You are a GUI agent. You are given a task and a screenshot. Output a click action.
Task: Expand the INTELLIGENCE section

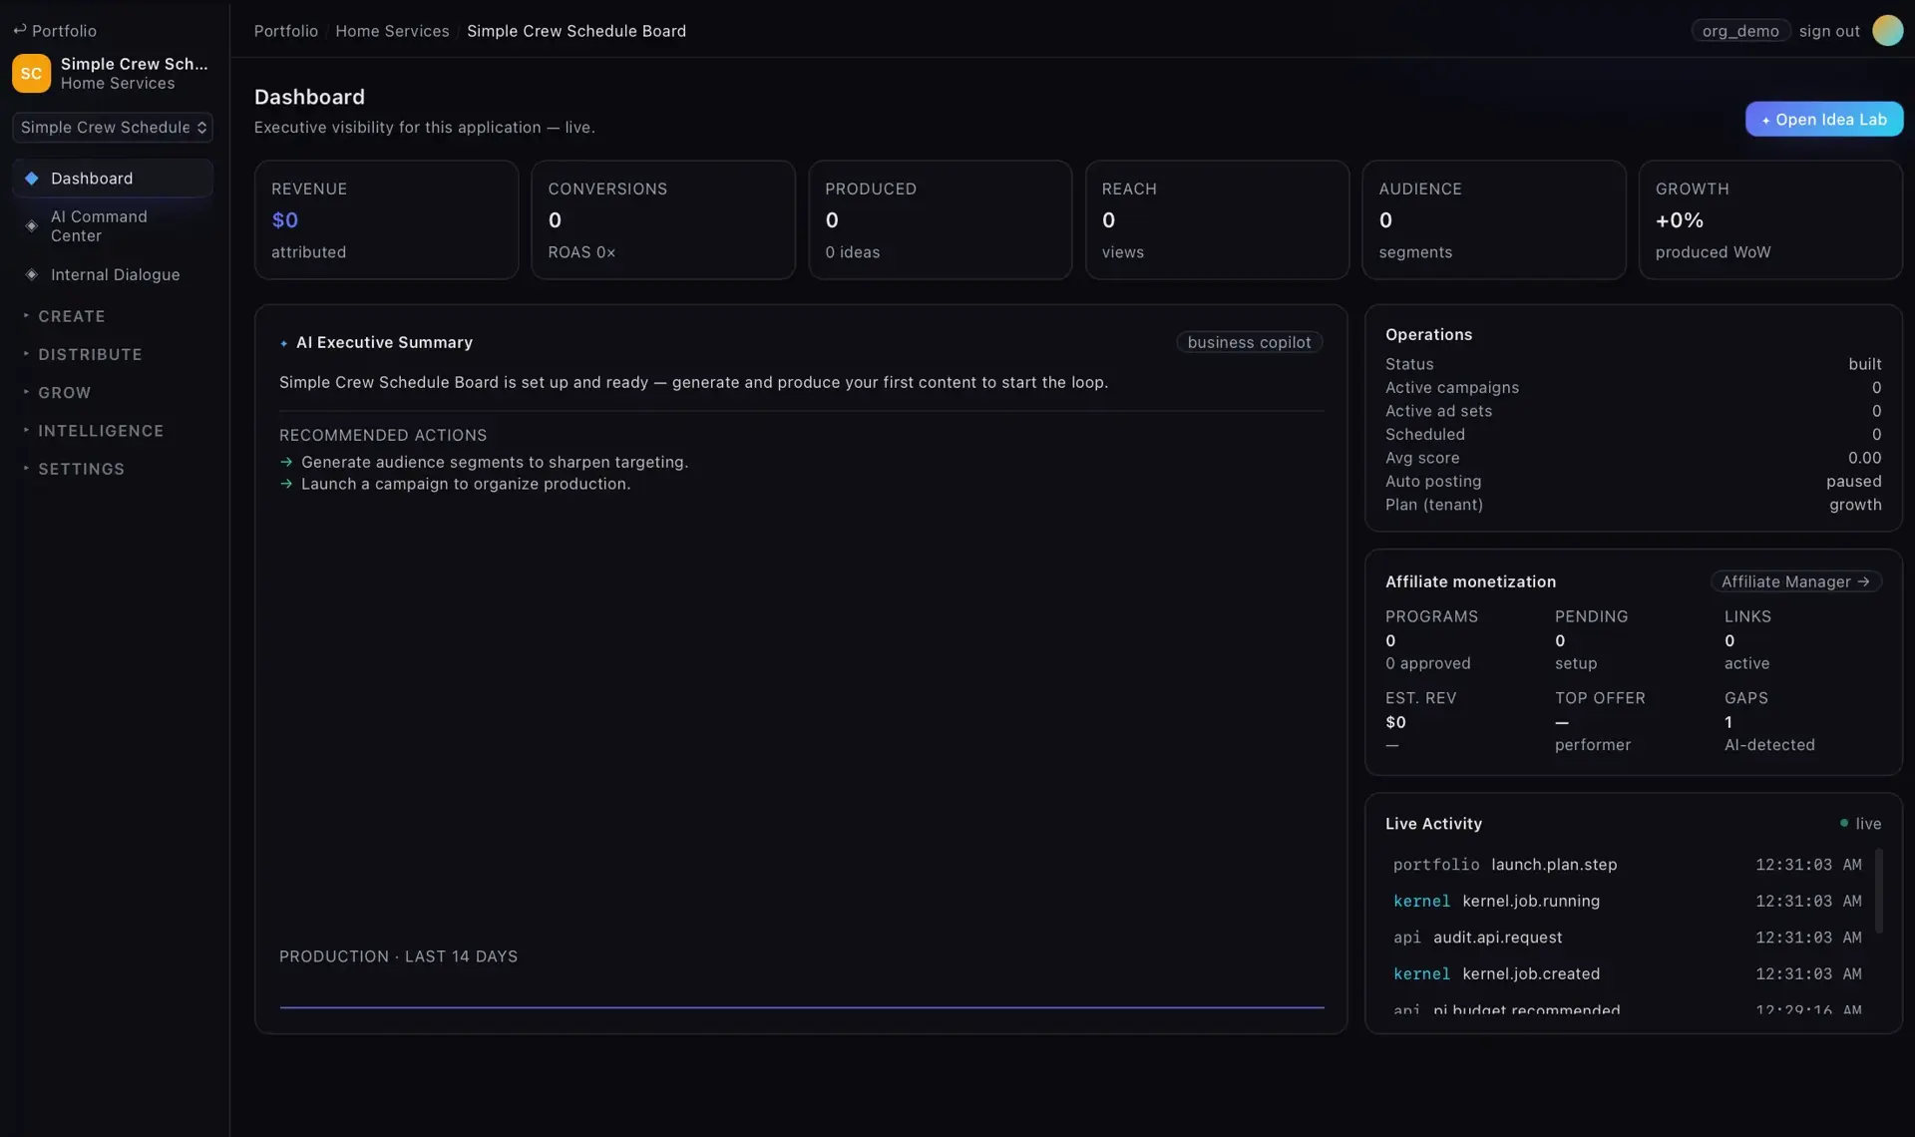coord(101,431)
